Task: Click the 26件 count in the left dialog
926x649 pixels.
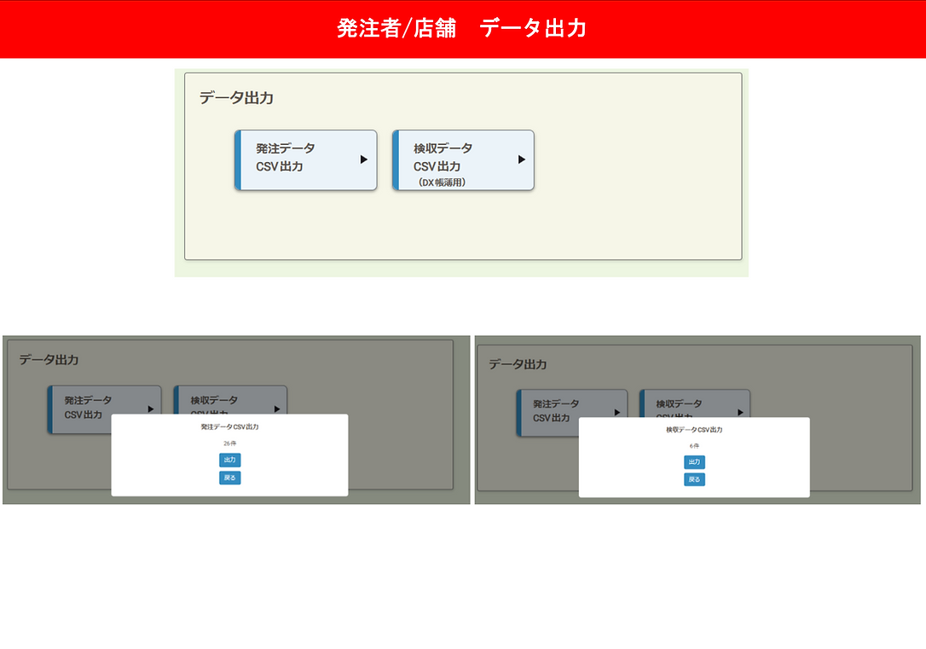Action: click(229, 443)
